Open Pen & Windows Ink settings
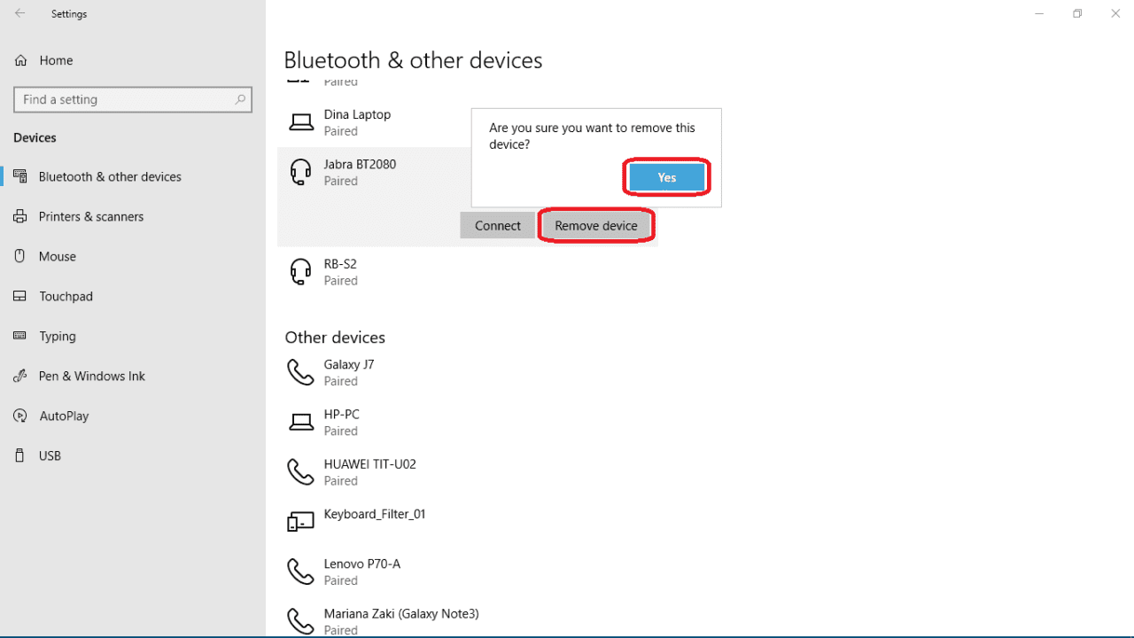 91,376
